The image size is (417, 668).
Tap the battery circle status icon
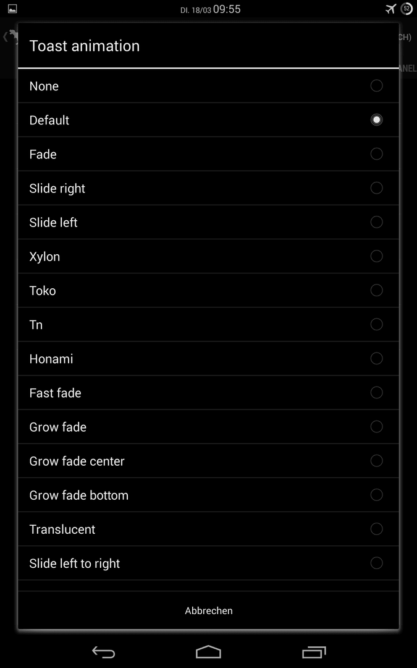point(406,9)
